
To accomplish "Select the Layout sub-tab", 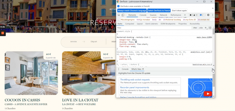I will pos(140,24).
